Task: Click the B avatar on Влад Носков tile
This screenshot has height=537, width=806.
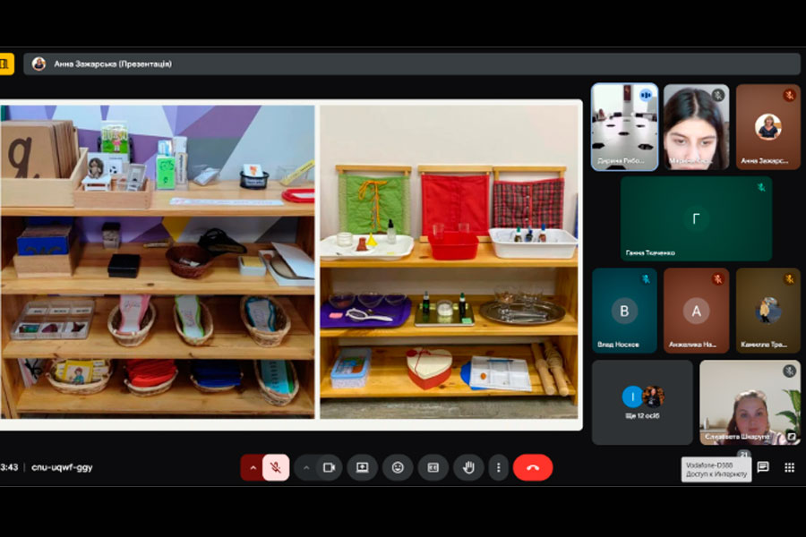Action: [x=624, y=311]
